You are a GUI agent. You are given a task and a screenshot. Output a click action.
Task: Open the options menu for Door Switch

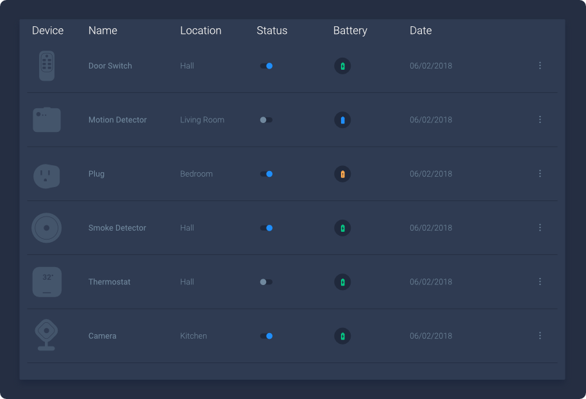click(x=540, y=65)
